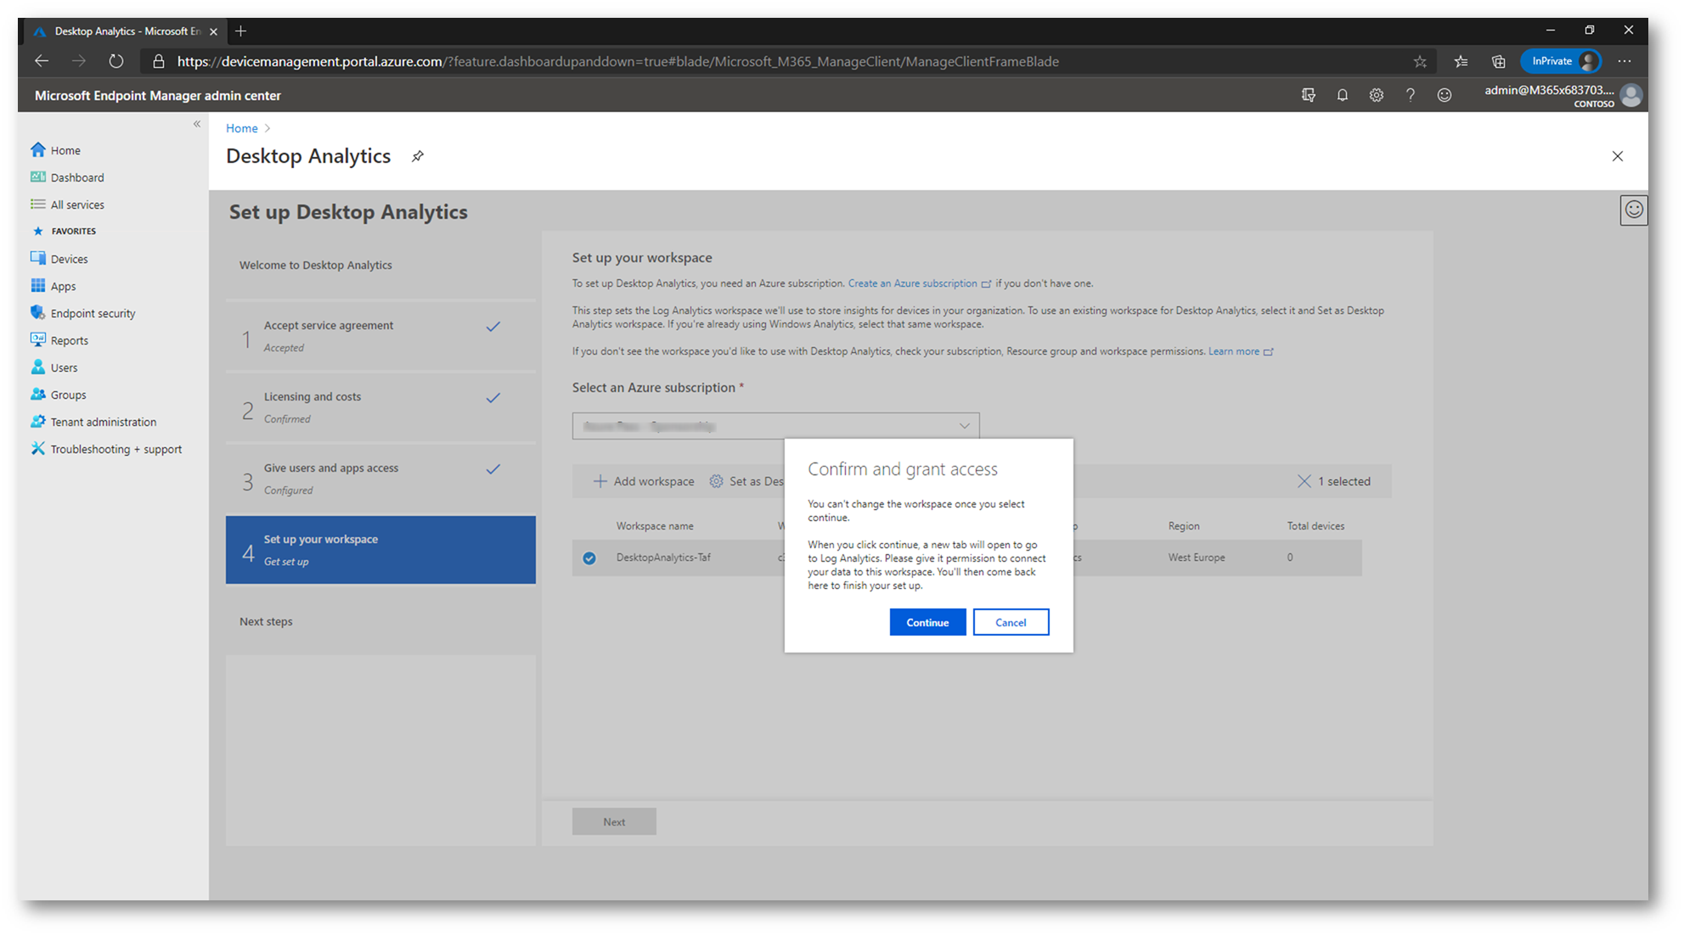
Task: Cancel the Confirm and grant access dialog
Action: click(1011, 622)
